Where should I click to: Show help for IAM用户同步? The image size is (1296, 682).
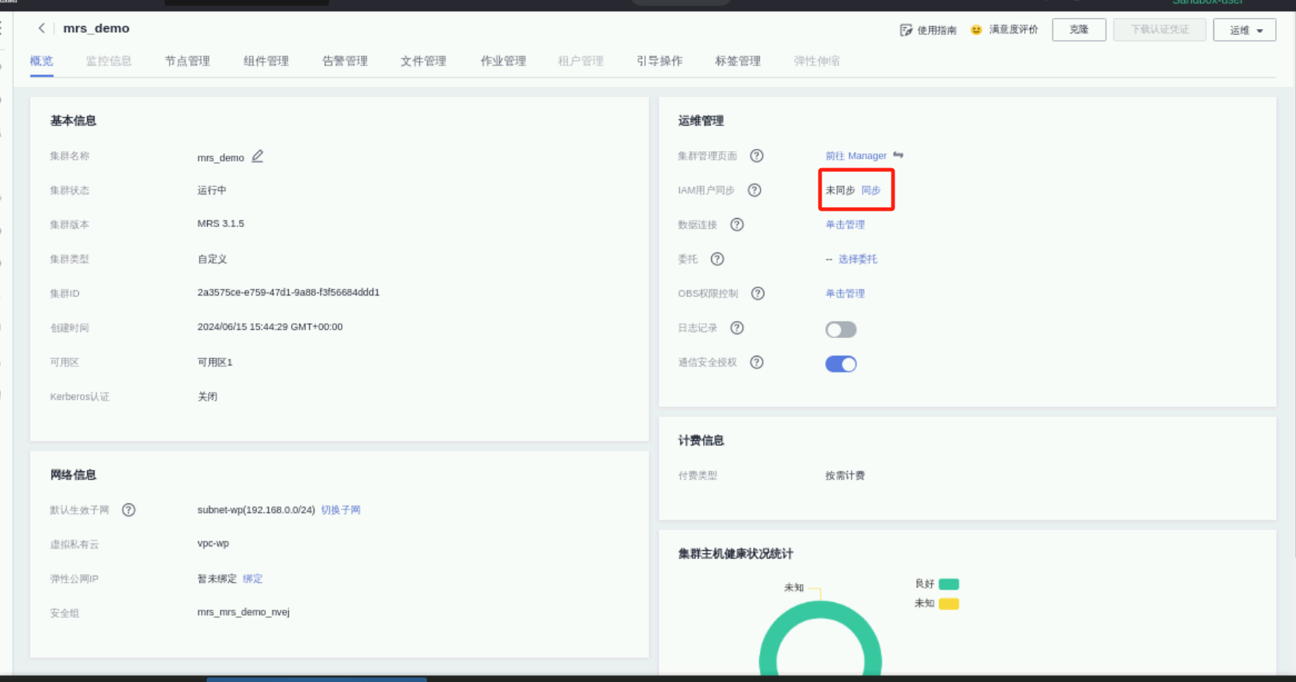(x=755, y=190)
